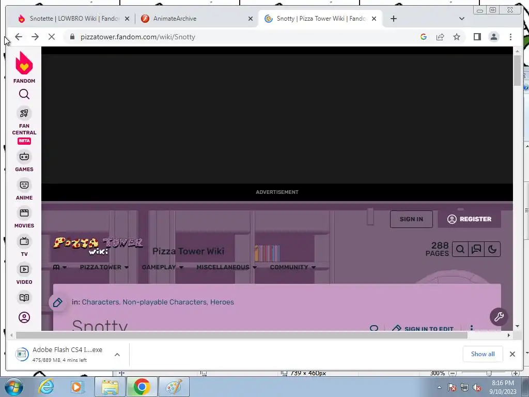Click the REGISTER button
The height and width of the screenshot is (397, 529).
[x=469, y=219]
